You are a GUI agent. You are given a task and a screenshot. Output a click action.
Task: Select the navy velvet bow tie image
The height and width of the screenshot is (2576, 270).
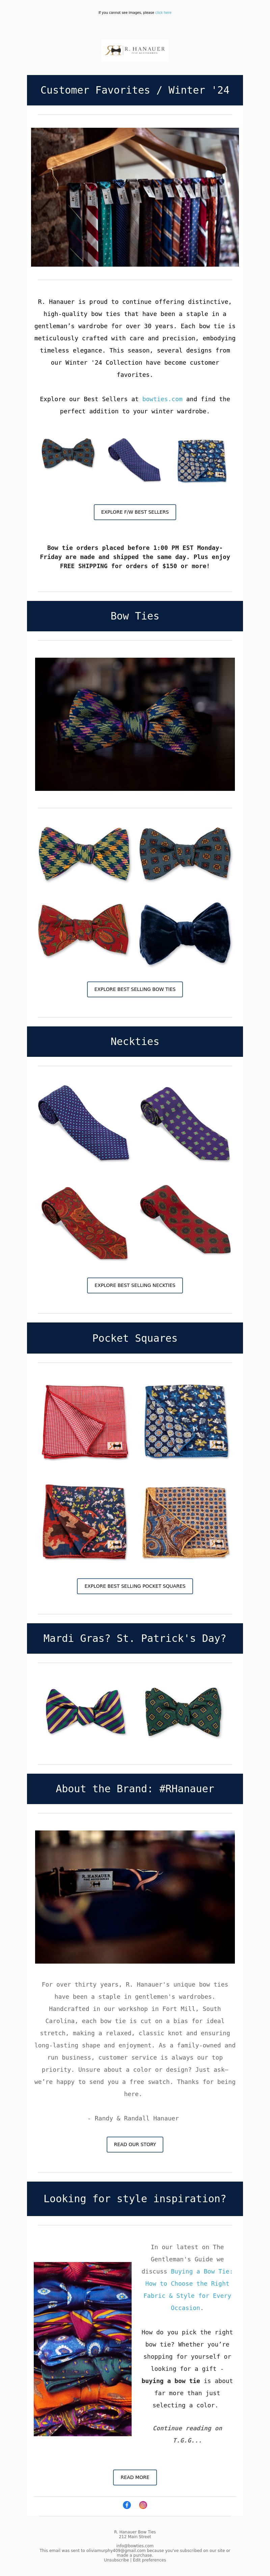185,930
